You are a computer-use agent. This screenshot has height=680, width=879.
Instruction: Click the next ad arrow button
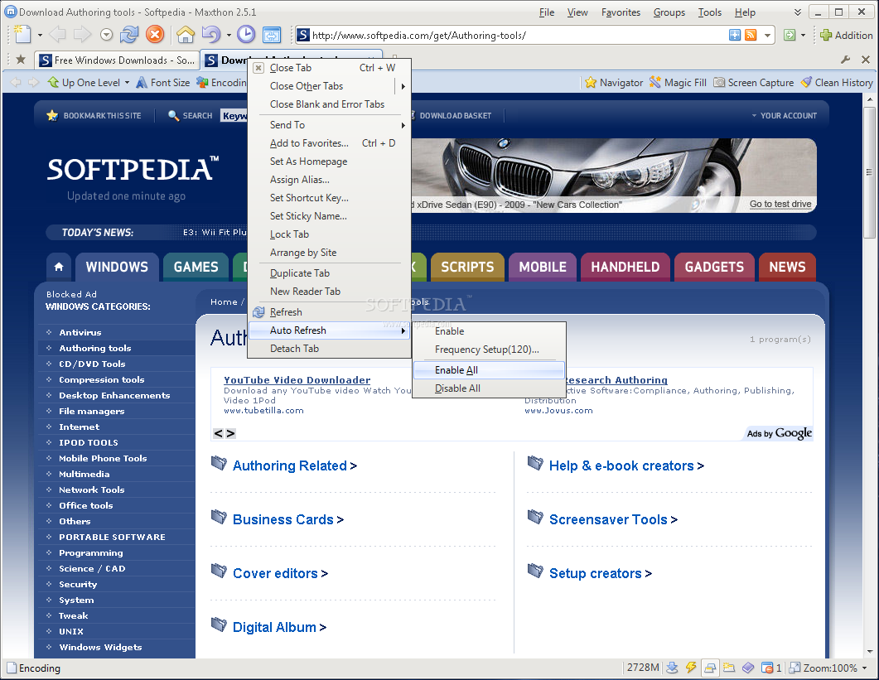point(229,433)
